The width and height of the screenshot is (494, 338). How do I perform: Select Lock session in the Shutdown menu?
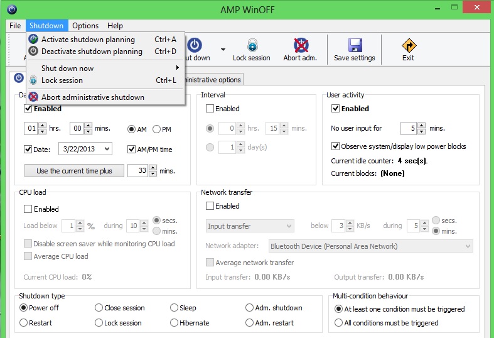pyautogui.click(x=105, y=80)
